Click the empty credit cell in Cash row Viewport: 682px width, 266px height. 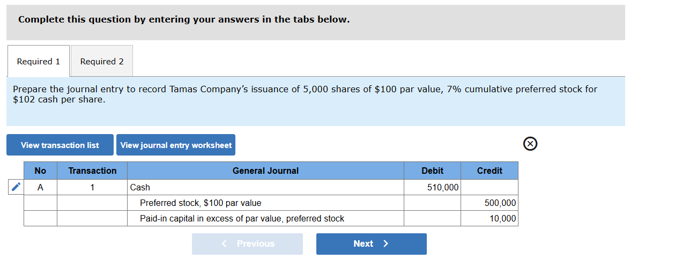pos(490,187)
